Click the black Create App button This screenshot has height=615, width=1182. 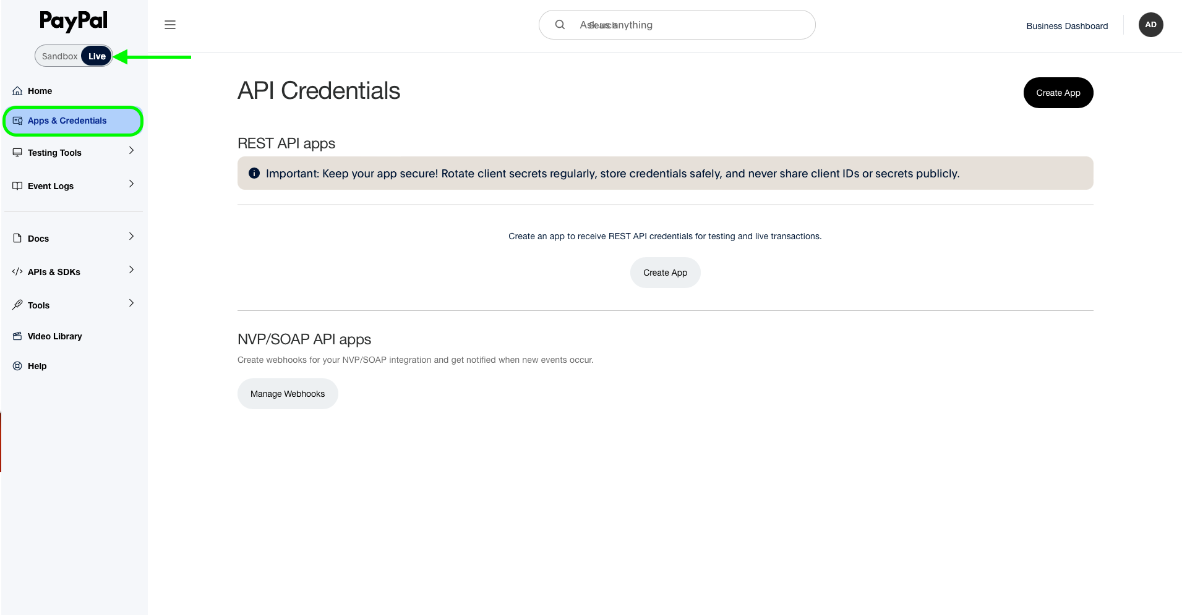[x=1058, y=93]
